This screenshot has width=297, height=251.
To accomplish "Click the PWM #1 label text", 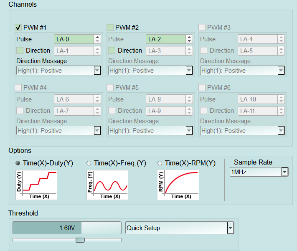I will pyautogui.click(x=35, y=28).
